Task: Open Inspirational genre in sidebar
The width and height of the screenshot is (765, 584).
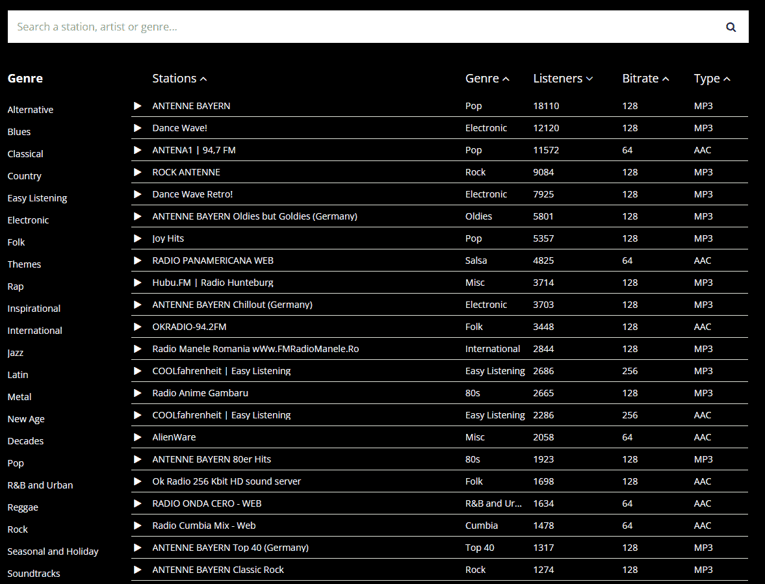Action: [x=34, y=309]
